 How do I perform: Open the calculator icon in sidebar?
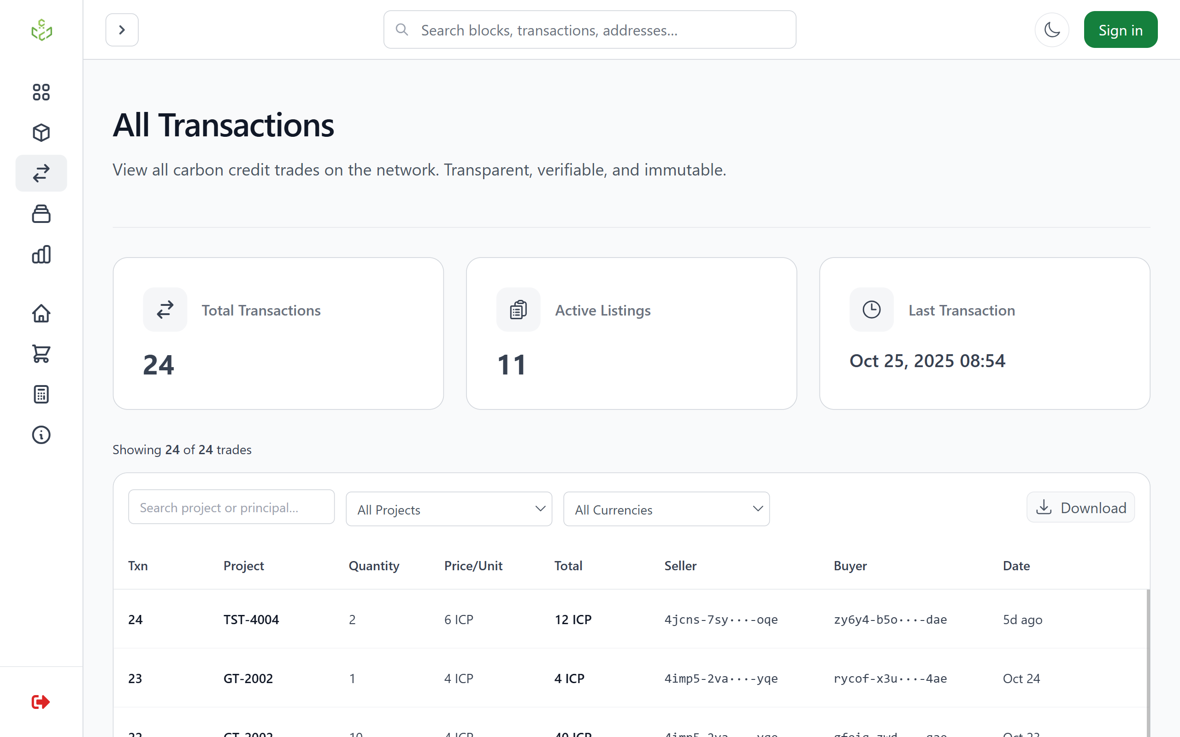pos(41,394)
